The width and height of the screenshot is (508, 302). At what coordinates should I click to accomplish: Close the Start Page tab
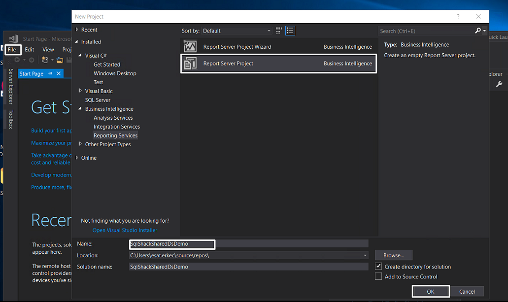pyautogui.click(x=59, y=73)
